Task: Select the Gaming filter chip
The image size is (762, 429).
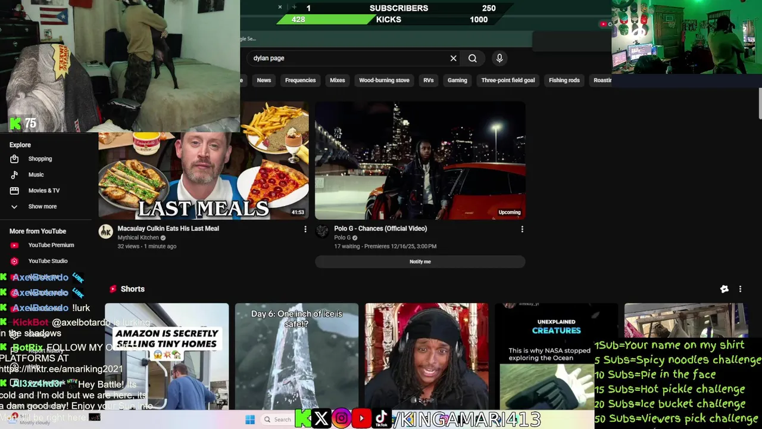Action: pyautogui.click(x=457, y=80)
